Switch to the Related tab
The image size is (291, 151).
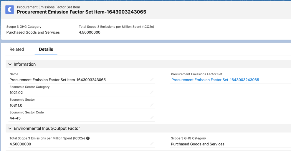pyautogui.click(x=17, y=49)
